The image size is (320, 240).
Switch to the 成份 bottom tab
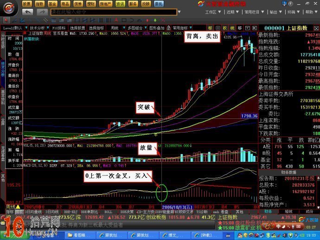pyautogui.click(x=309, y=211)
